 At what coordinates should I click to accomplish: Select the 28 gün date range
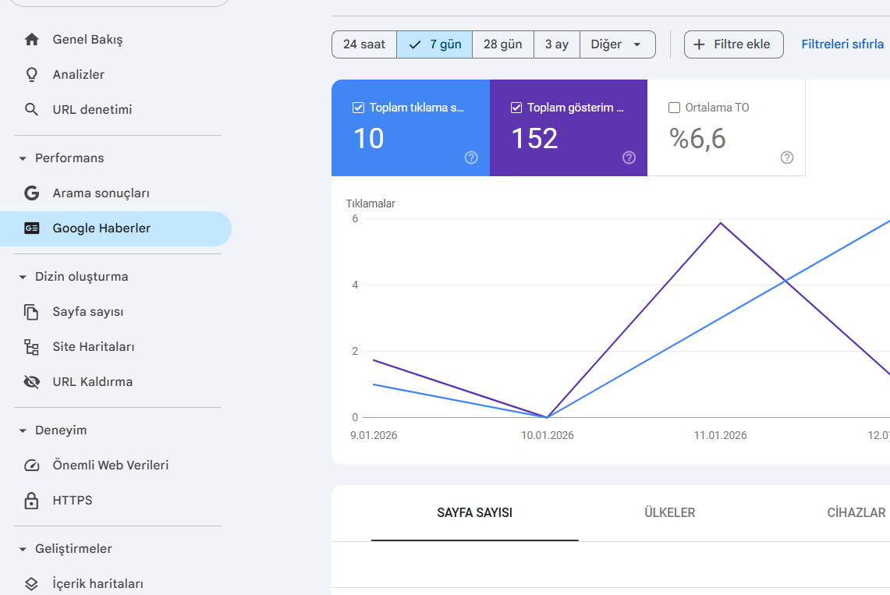(x=503, y=44)
